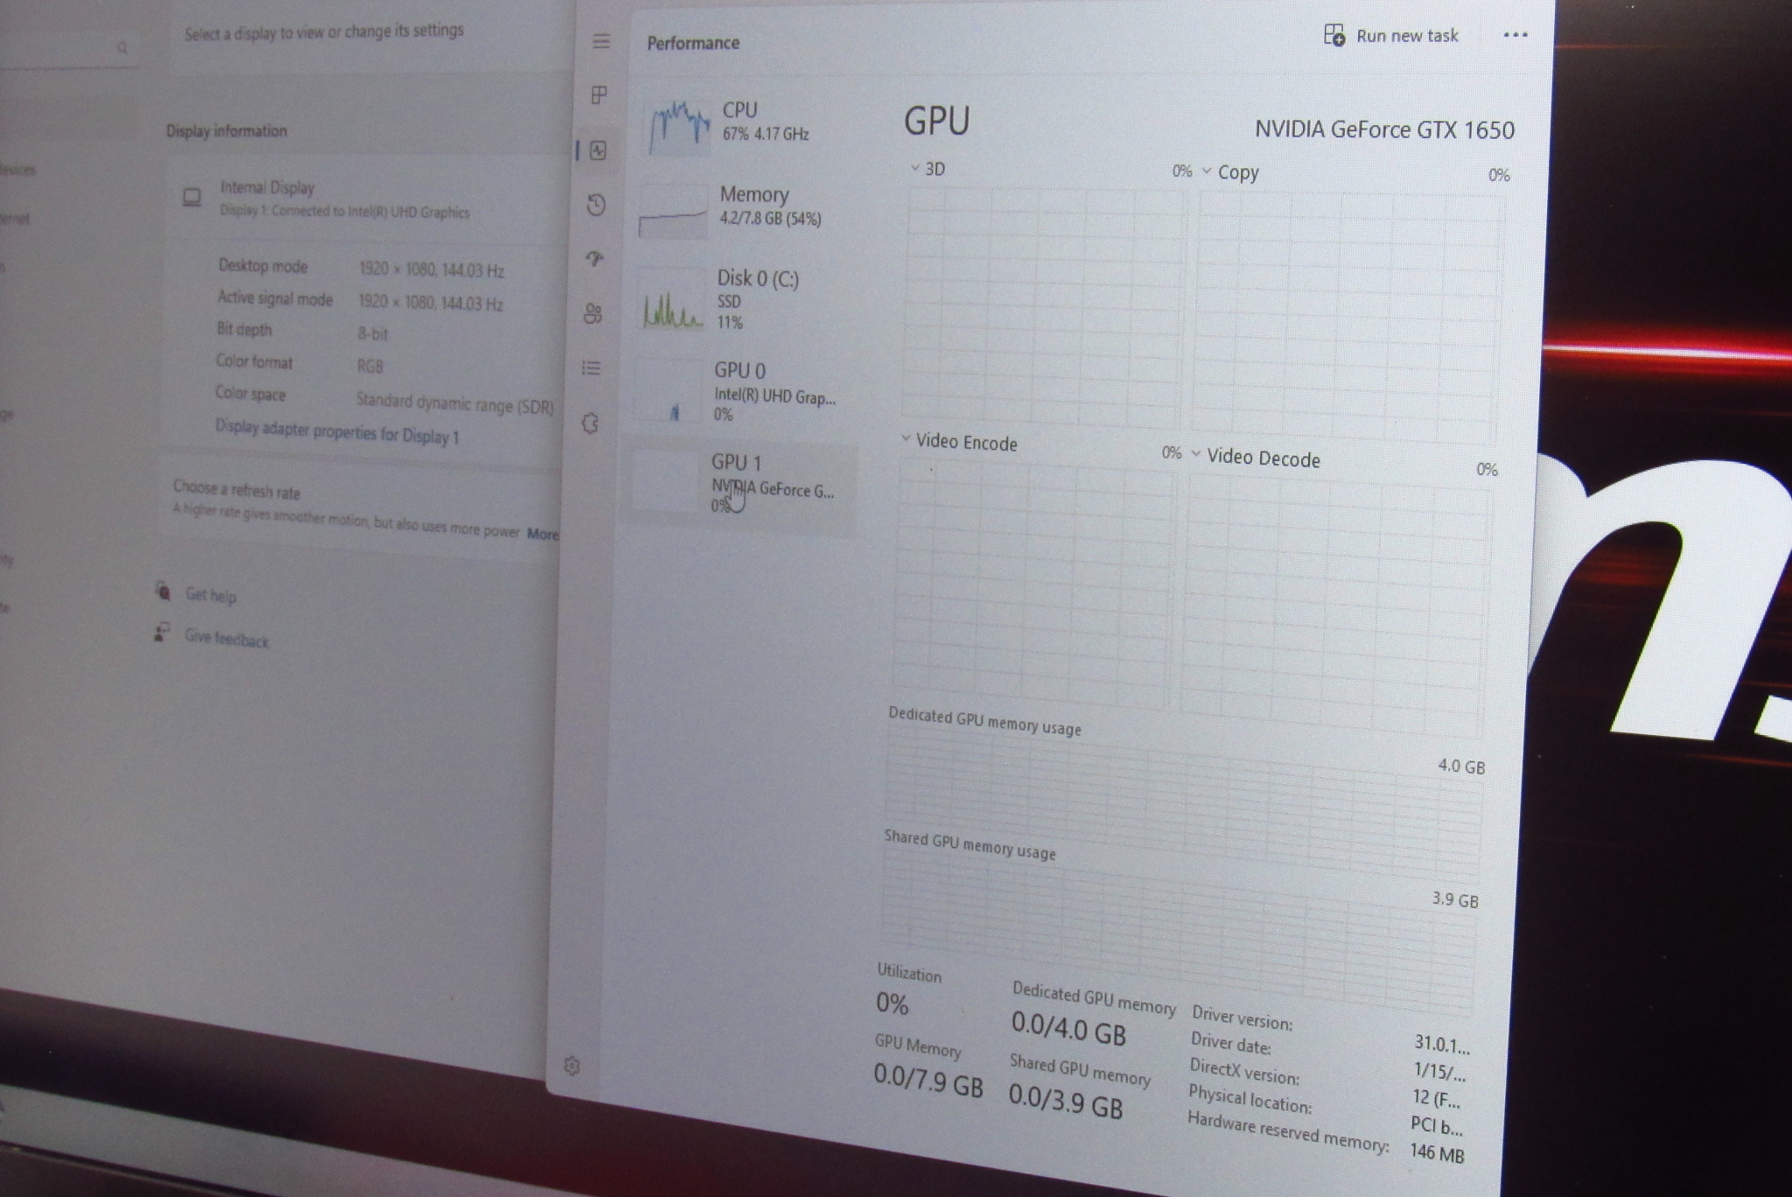
Task: Expand the Copy graph engine dropdown
Action: [1229, 172]
